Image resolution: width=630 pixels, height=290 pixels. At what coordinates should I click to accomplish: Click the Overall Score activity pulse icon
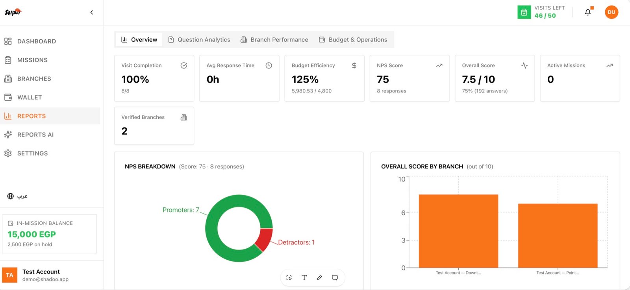pyautogui.click(x=524, y=65)
